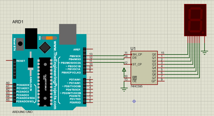Select the A0 analog pin terminal
The width and height of the screenshot is (214, 116).
coord(10,84)
